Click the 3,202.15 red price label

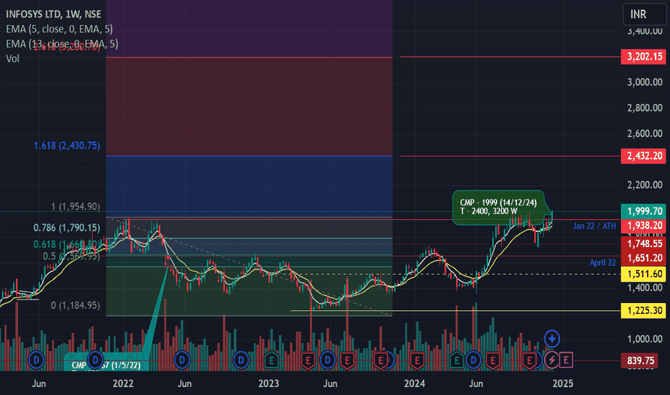point(643,56)
